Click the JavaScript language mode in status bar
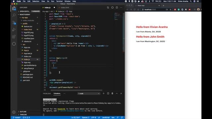This screenshot has height=119, width=212. click(106, 118)
